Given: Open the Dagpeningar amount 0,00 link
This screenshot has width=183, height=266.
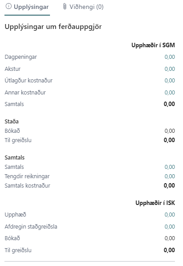Looking at the screenshot, I should [170, 57].
